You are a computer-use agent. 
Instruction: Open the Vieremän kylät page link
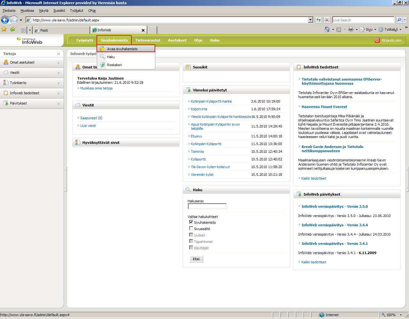[x=202, y=175]
